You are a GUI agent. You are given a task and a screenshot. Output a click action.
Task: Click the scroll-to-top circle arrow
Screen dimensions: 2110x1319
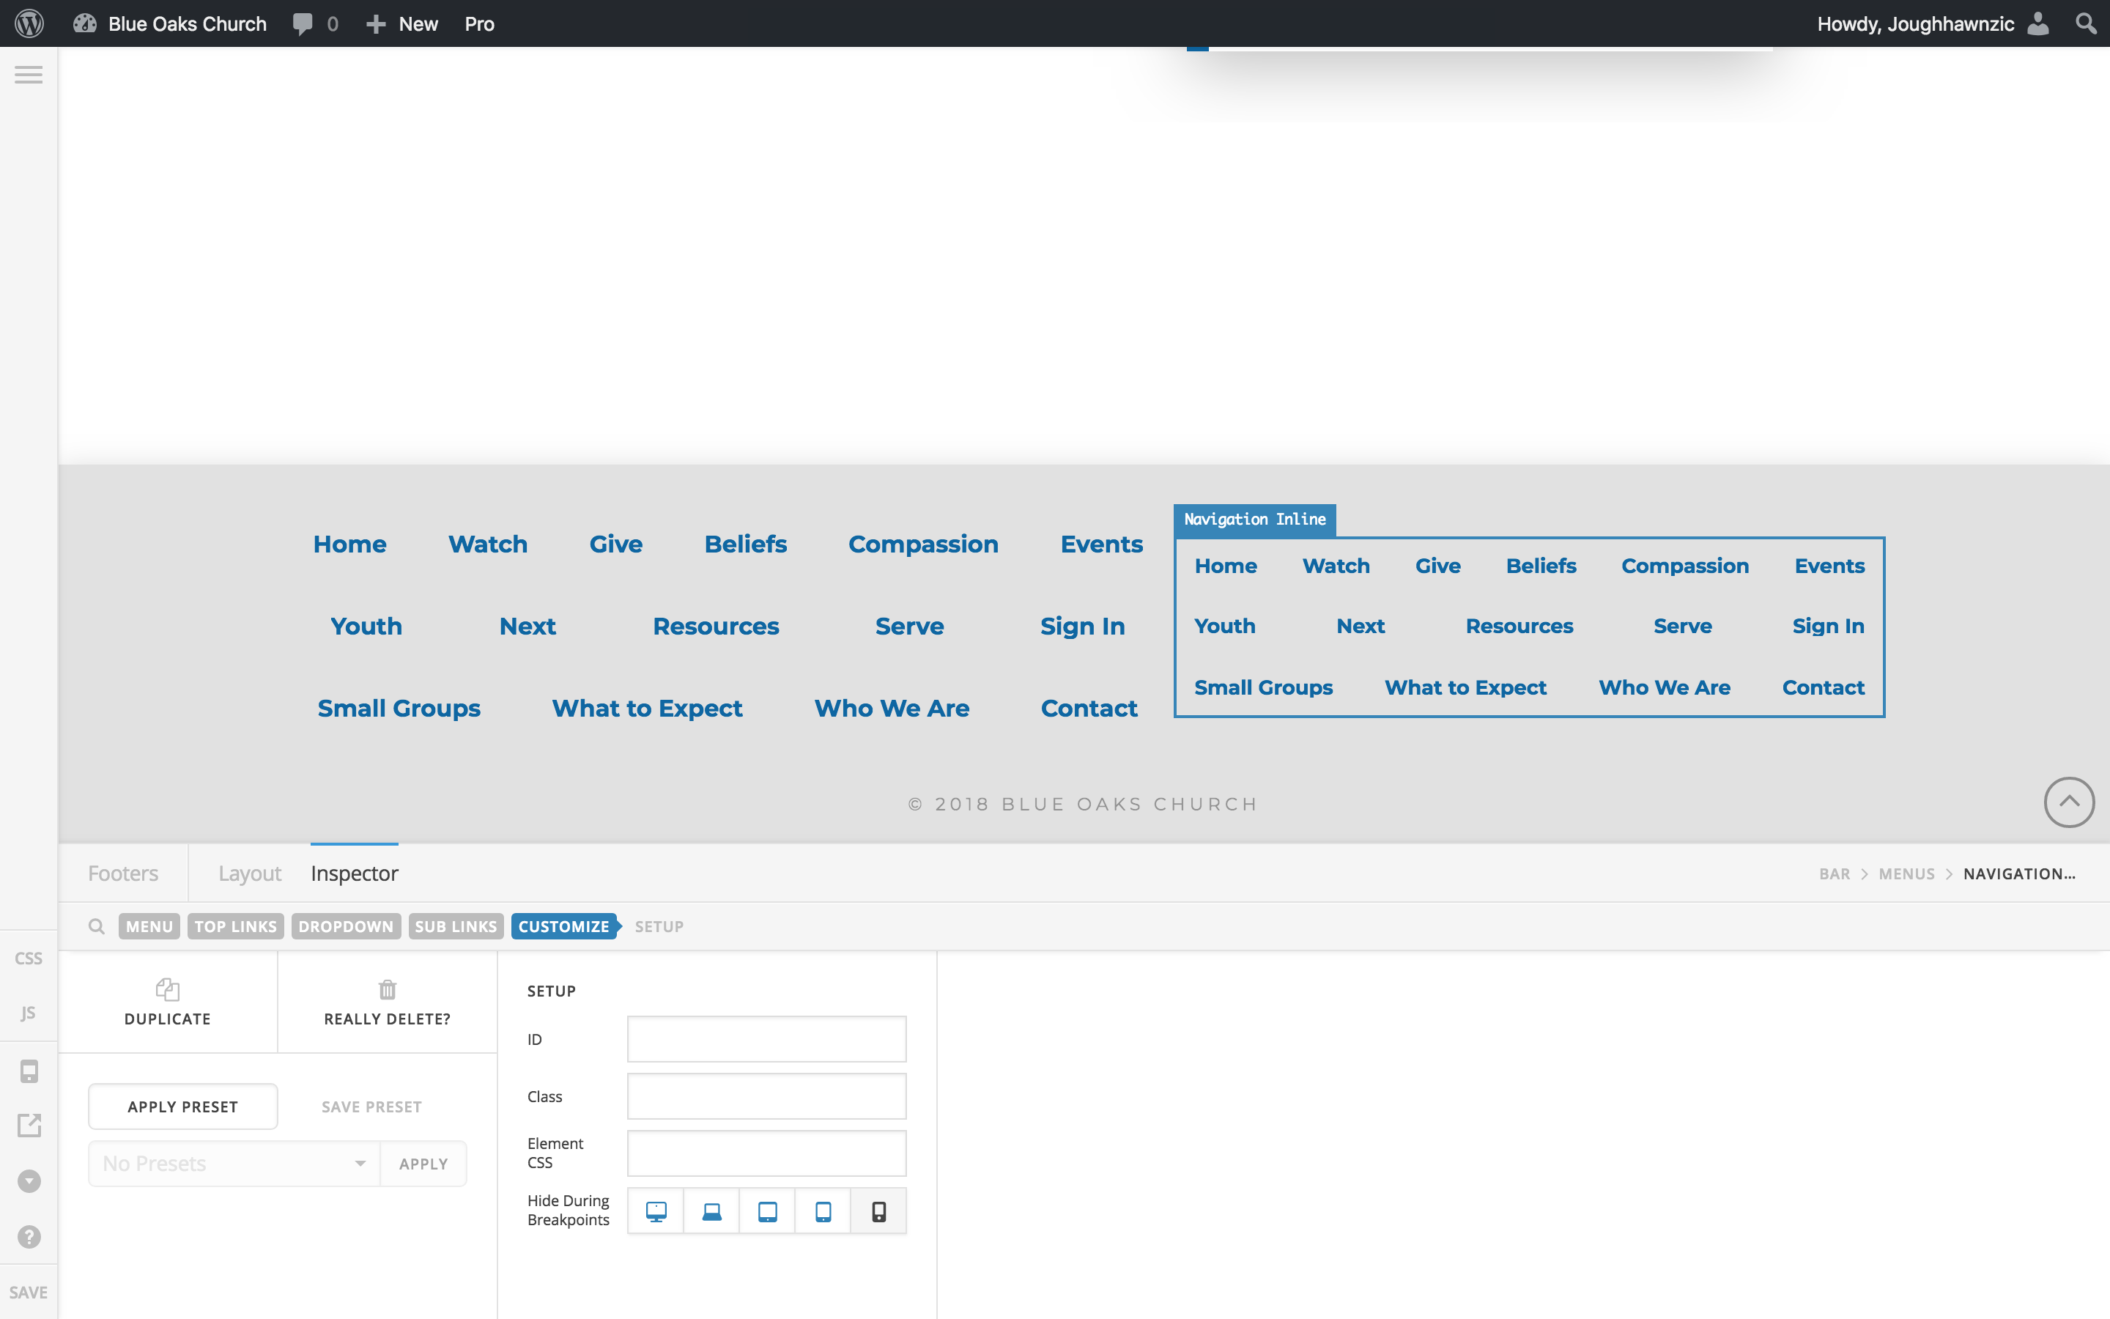coord(2068,802)
